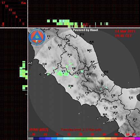Pick the yellow swatch of the dBZ color bar

(102, 139)
